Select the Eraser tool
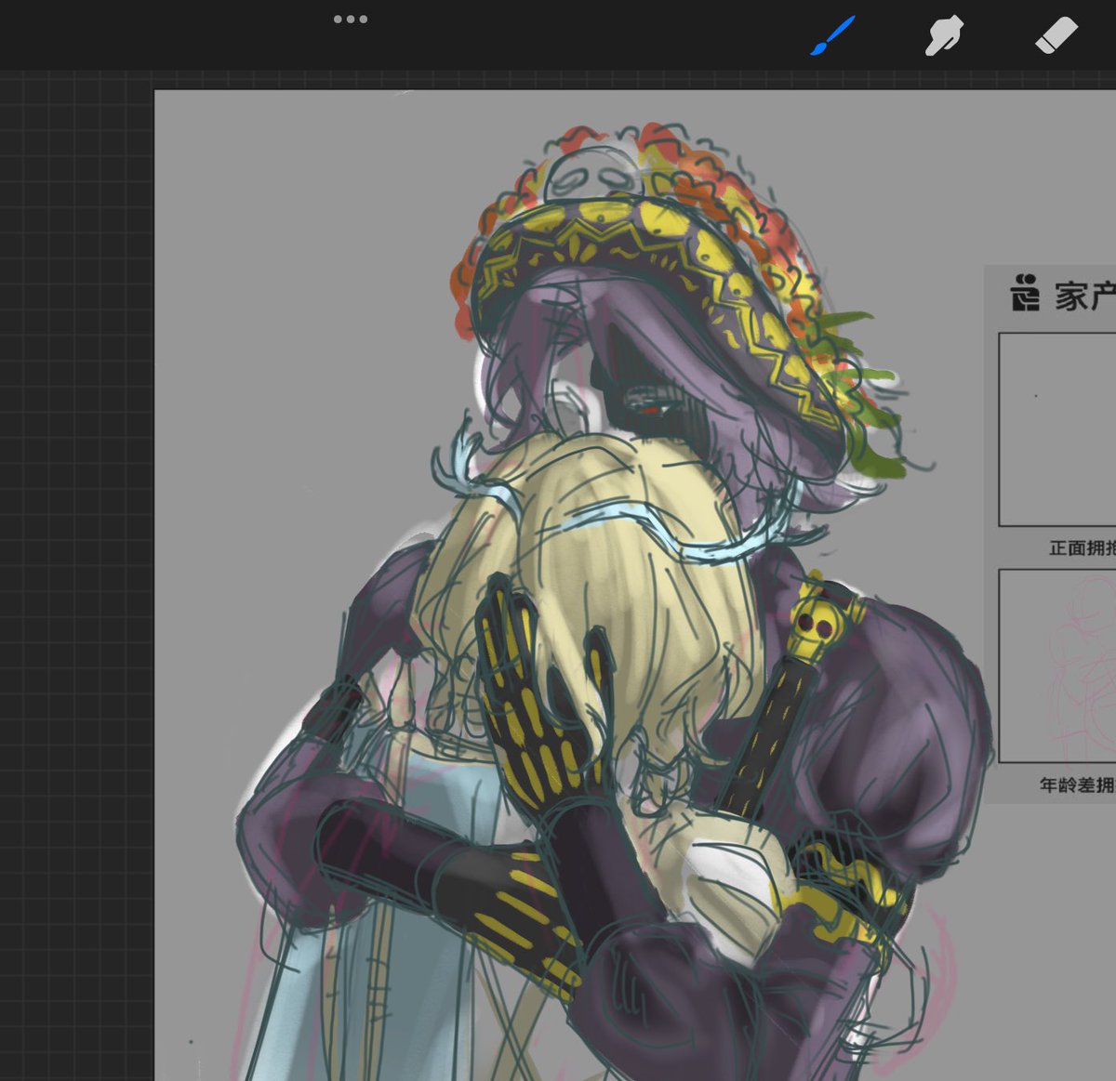Screen dimensions: 1116x1081 [1056, 36]
